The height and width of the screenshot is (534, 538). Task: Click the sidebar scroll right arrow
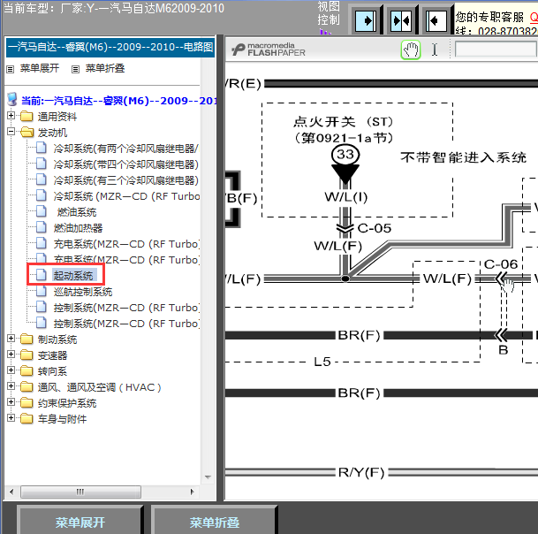tap(193, 492)
